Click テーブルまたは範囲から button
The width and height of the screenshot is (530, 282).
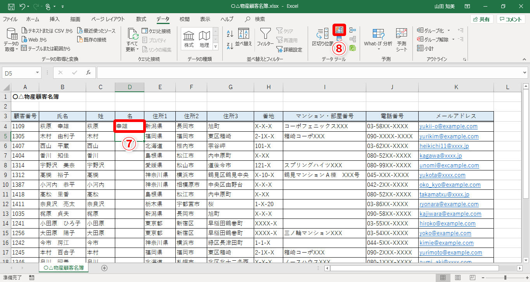point(46,48)
